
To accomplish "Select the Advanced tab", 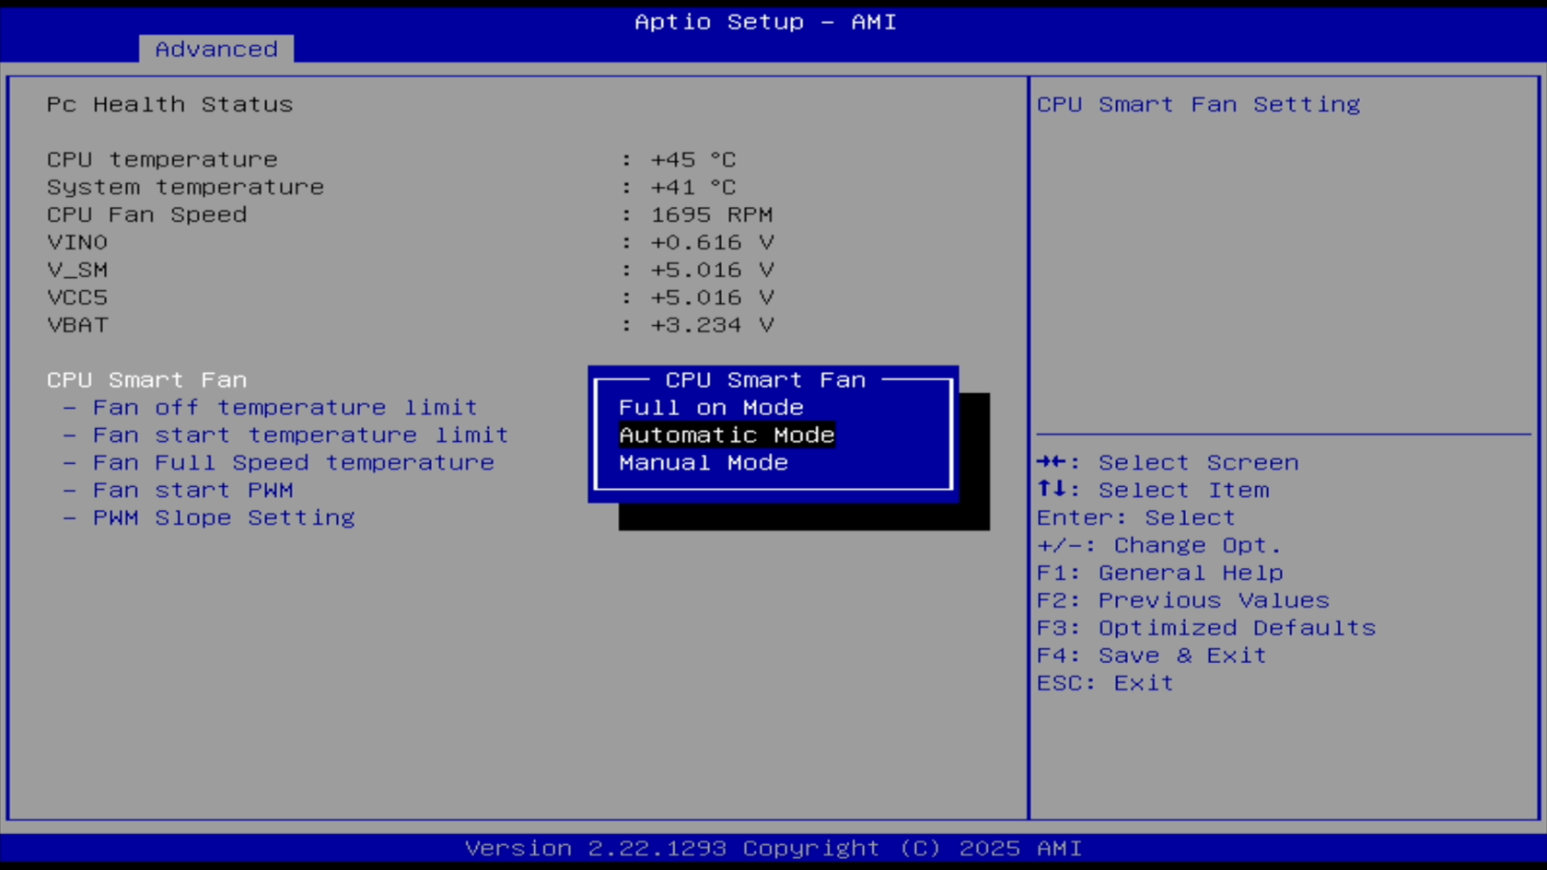I will tap(216, 49).
